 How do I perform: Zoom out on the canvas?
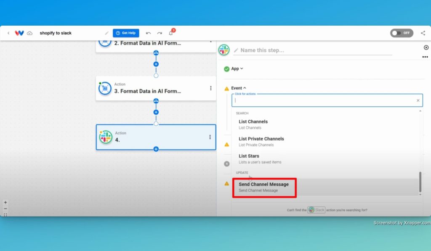click(5, 209)
